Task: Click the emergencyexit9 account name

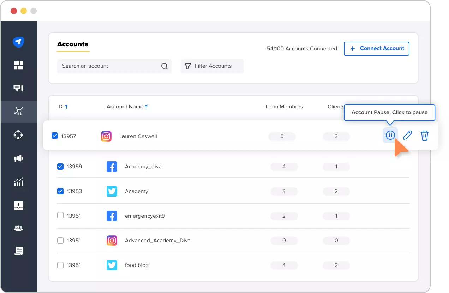Action: (145, 216)
